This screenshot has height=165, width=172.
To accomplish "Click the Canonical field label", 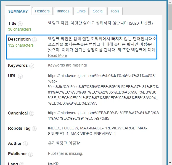I will [x=18, y=113].
